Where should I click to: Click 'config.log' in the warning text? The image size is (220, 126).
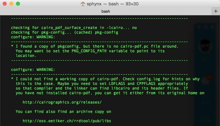pyautogui.click(x=148, y=79)
